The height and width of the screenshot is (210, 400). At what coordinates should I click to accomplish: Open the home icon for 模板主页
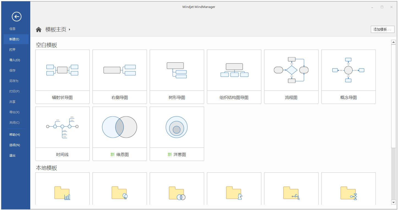pyautogui.click(x=39, y=30)
